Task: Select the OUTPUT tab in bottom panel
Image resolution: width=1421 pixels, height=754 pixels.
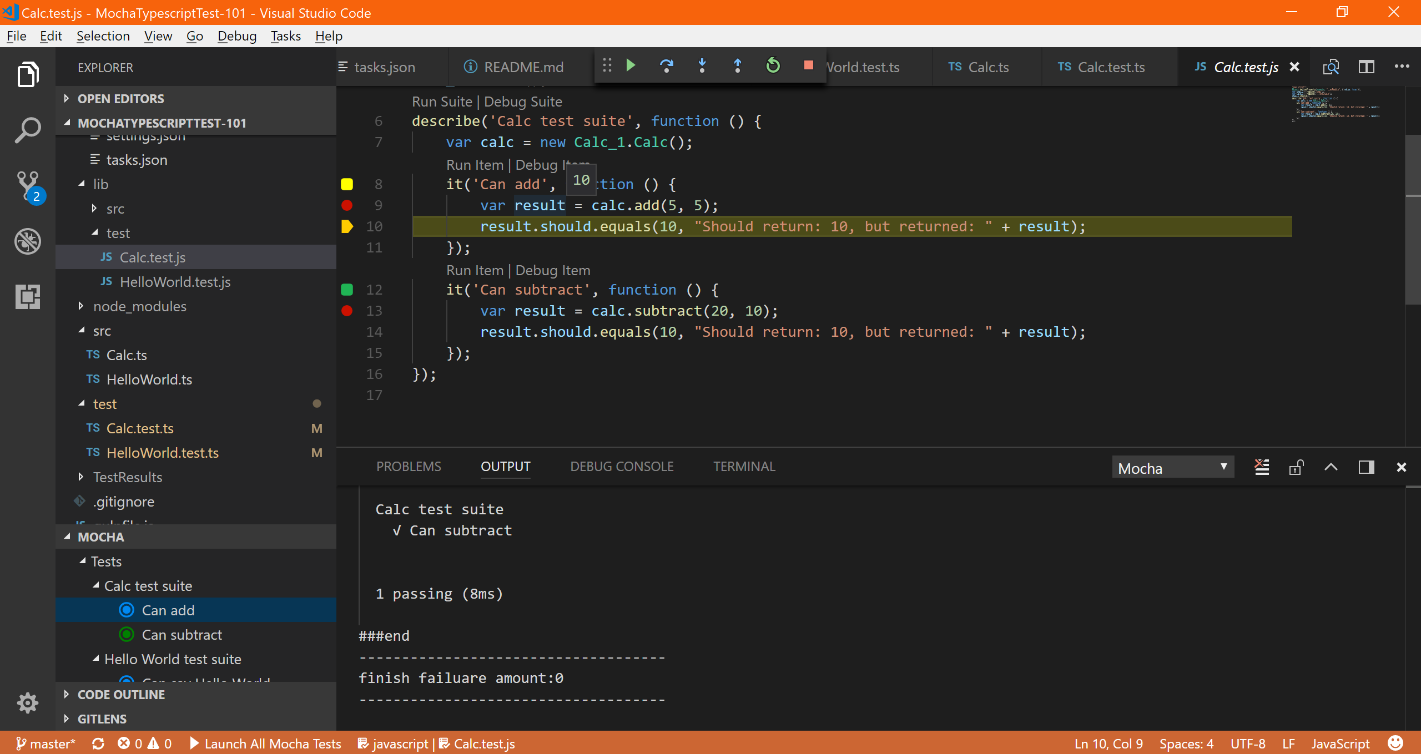Action: (505, 465)
